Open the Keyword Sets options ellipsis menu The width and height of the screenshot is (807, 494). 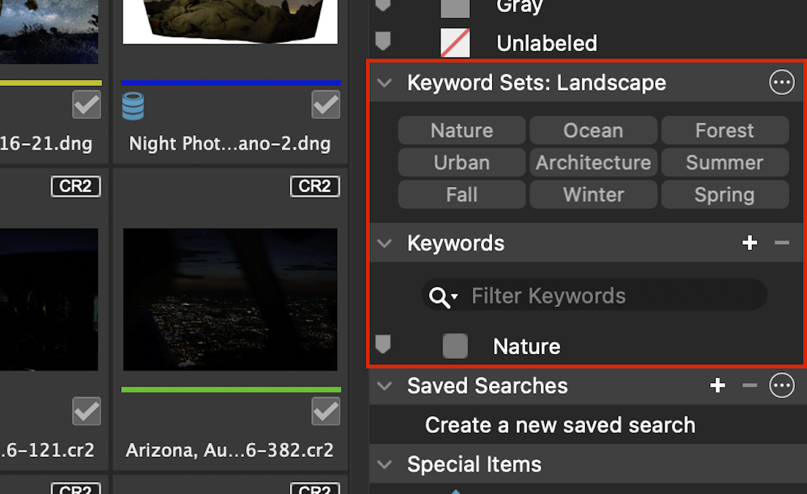tap(781, 82)
